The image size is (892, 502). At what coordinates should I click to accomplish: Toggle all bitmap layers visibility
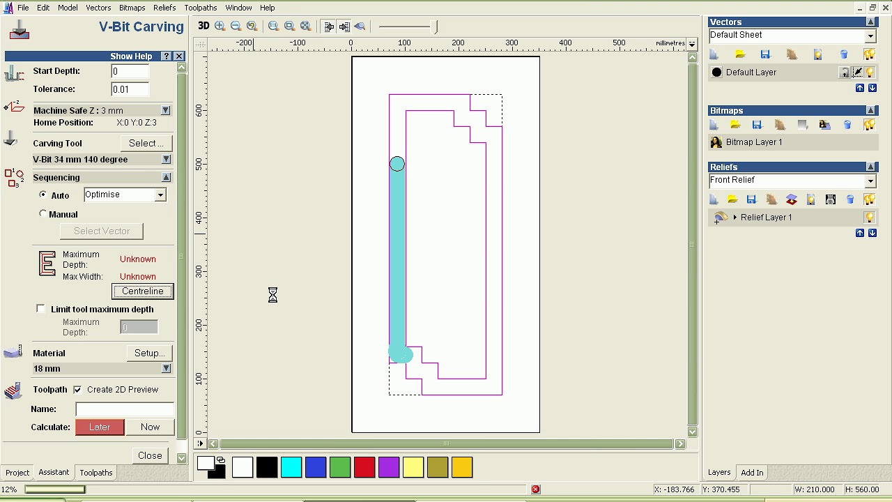[x=869, y=125]
